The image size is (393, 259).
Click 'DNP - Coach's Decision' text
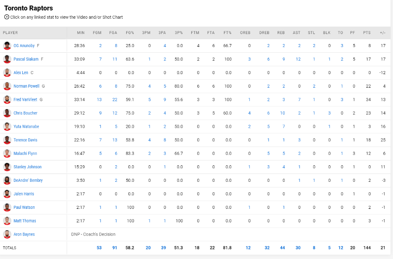coord(93,235)
